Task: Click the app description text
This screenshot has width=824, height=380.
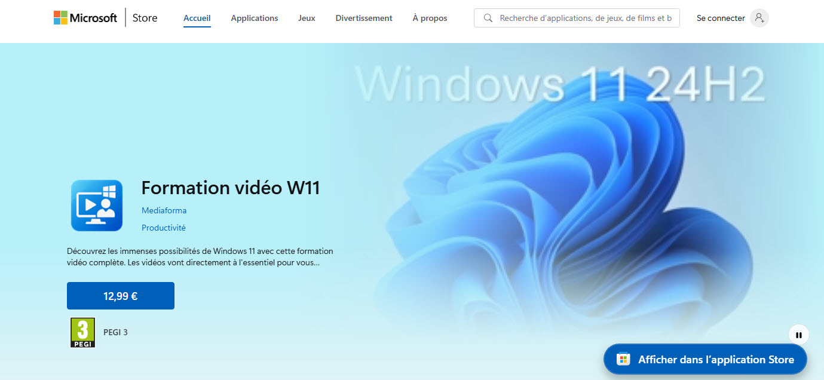Action: [x=200, y=257]
